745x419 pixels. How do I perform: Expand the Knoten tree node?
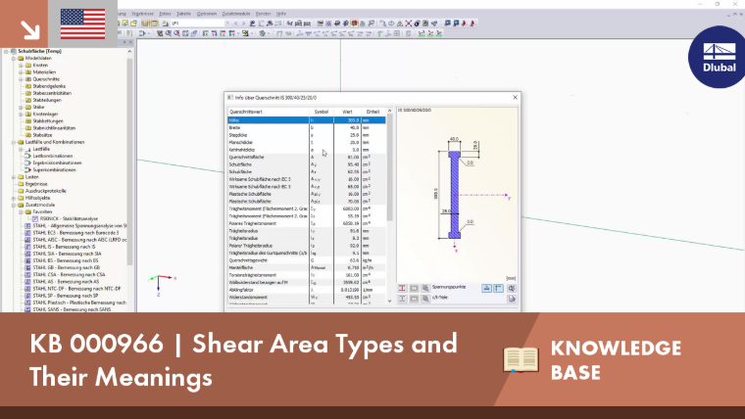coord(21,65)
